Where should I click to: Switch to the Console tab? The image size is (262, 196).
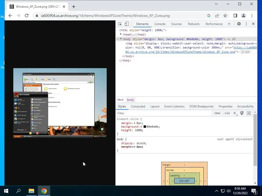(160, 24)
